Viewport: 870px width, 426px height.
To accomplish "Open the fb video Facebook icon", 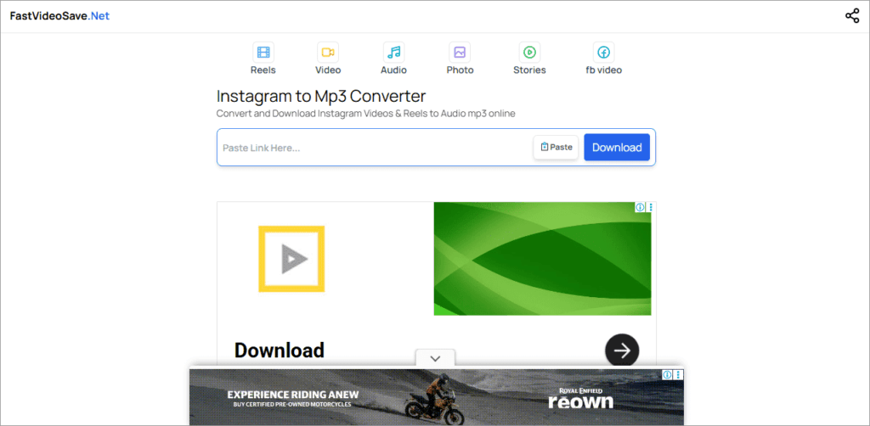I will pos(604,52).
